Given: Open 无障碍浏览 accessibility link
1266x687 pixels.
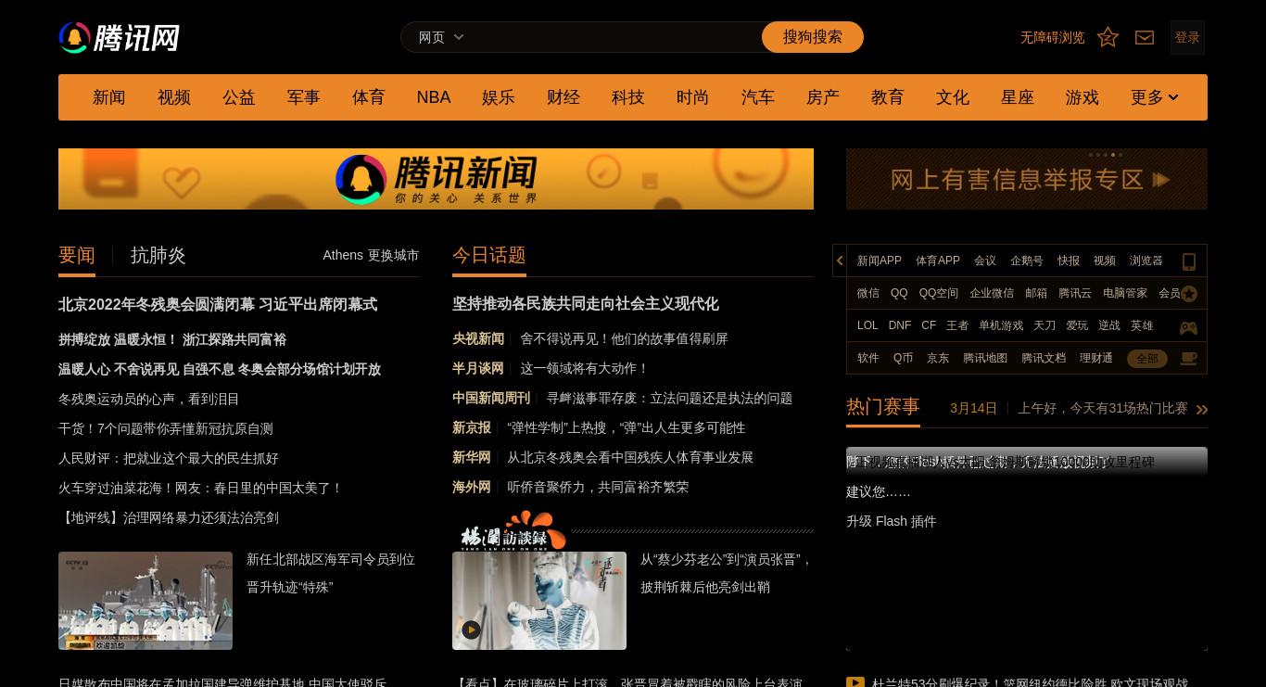Looking at the screenshot, I should (1053, 37).
